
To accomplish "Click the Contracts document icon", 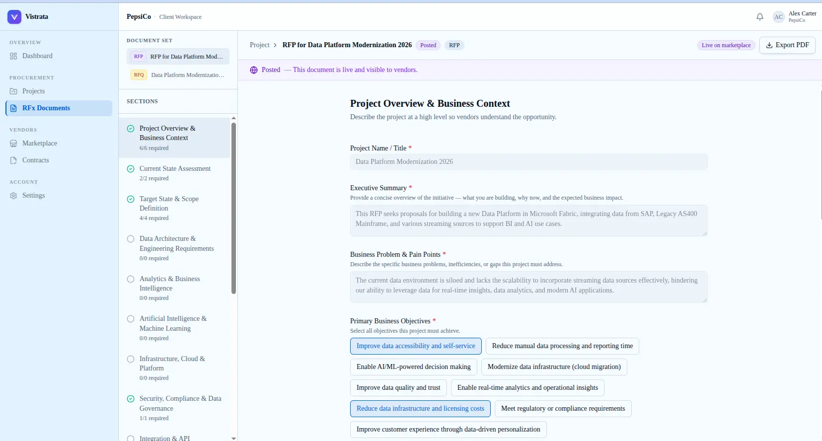I will point(13,160).
